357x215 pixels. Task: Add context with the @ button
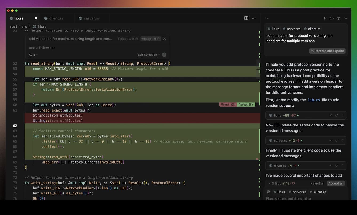point(268,192)
